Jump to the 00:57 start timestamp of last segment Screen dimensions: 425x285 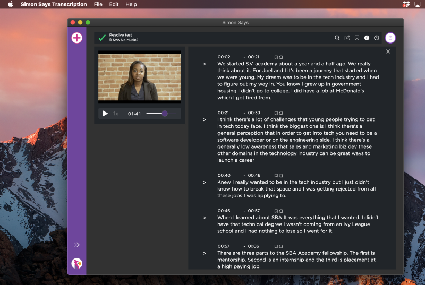click(x=224, y=246)
